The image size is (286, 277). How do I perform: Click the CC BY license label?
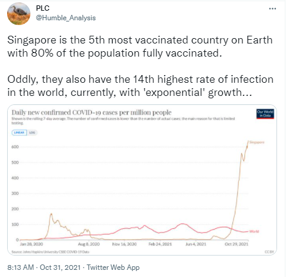(269, 252)
